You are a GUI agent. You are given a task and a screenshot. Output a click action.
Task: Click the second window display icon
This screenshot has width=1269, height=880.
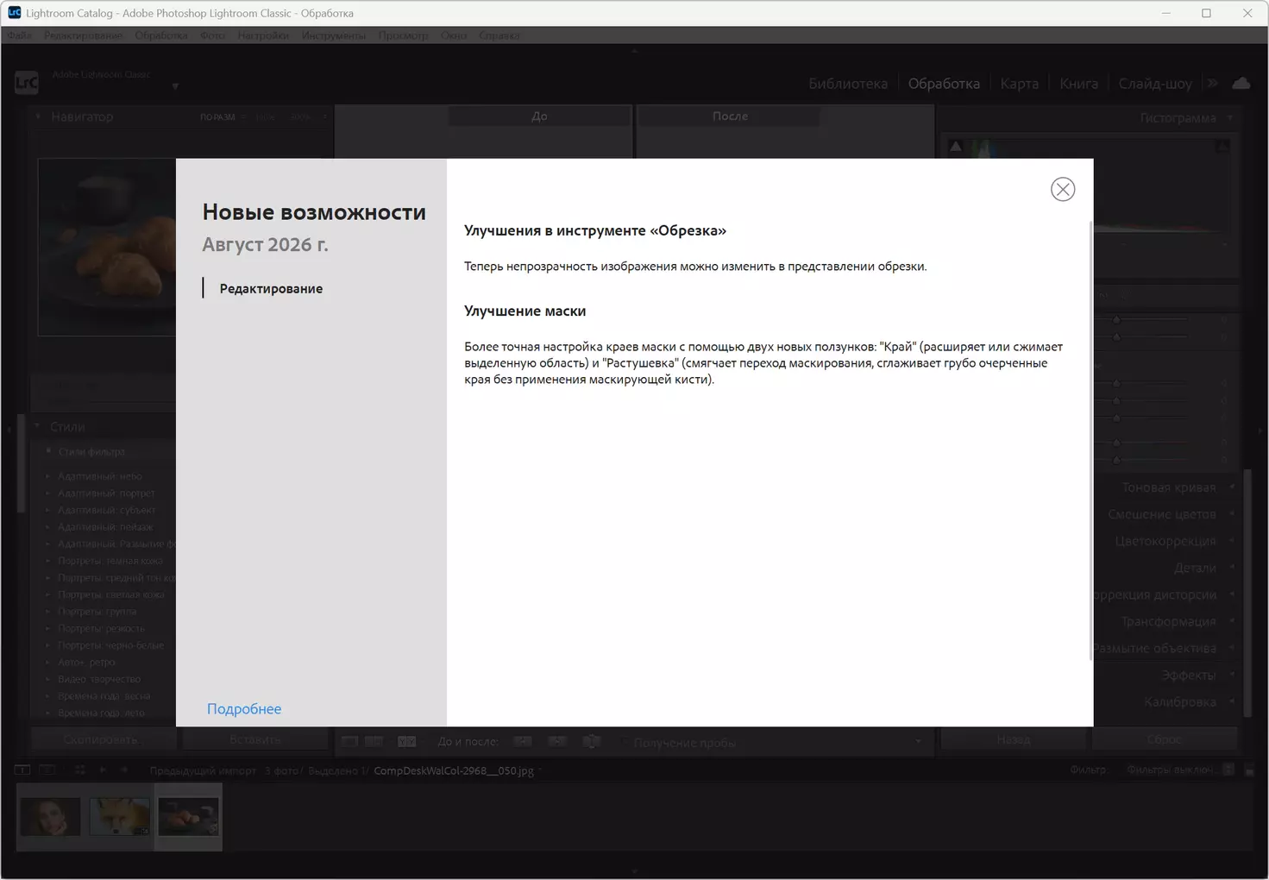click(47, 770)
